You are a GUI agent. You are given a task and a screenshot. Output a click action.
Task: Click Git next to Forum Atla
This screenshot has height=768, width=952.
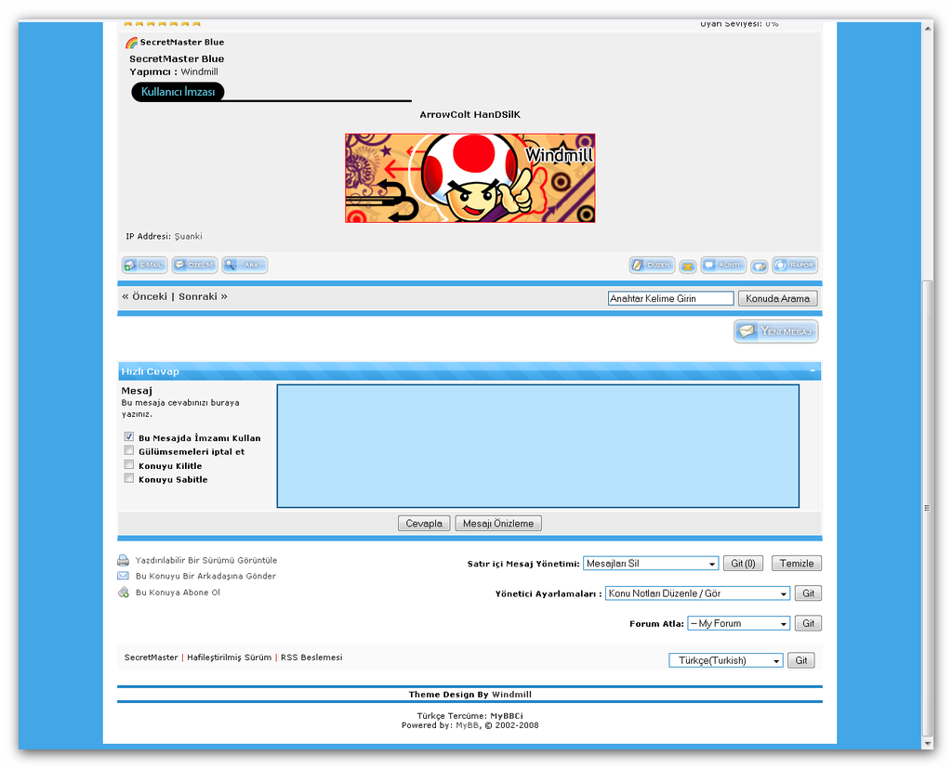(809, 624)
